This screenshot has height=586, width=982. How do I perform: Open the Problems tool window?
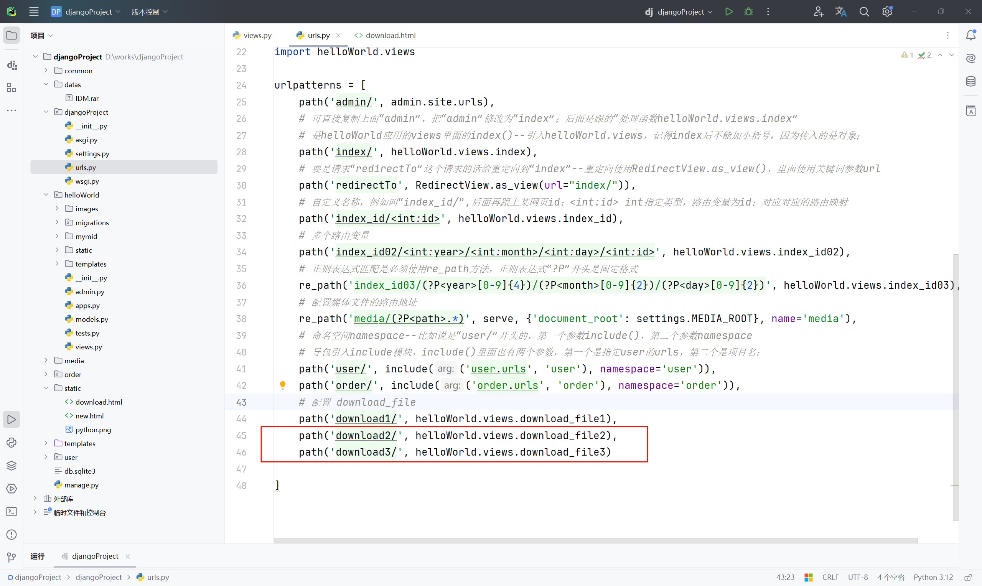point(12,534)
